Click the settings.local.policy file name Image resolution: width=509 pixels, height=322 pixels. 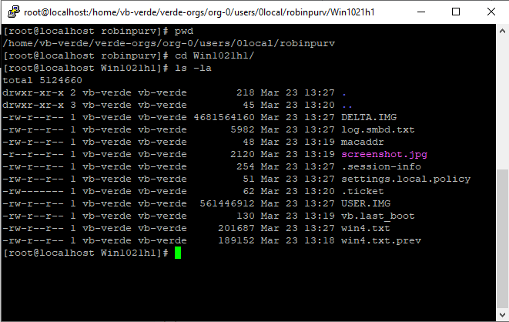(x=406, y=179)
